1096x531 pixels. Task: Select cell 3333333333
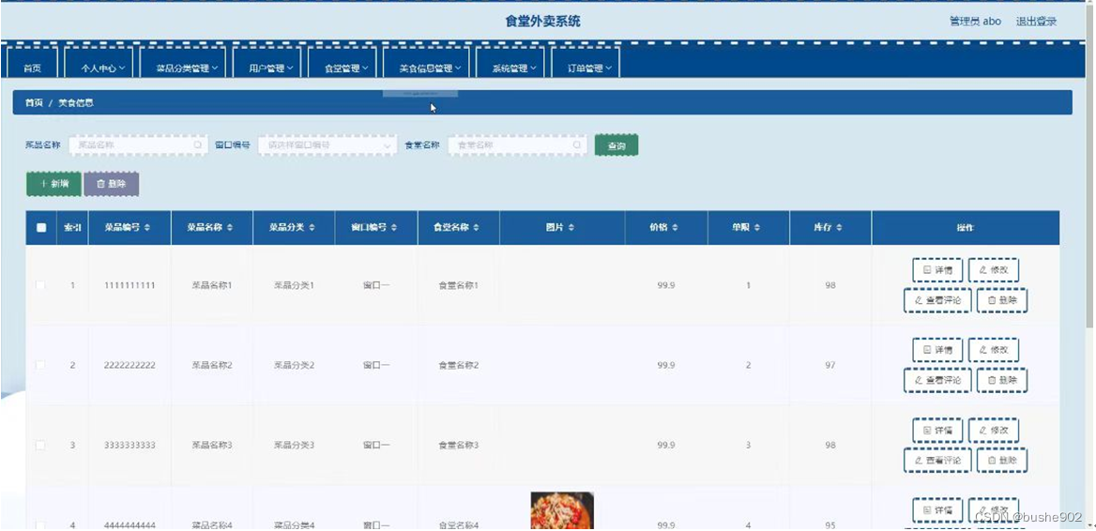[x=129, y=445]
